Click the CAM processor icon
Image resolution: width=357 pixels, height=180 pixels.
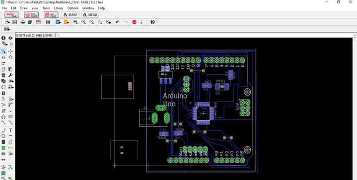[30, 22]
